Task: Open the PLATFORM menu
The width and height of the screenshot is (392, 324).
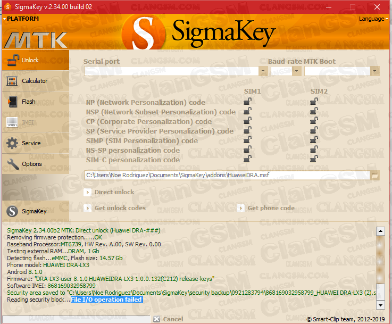Action: click(x=21, y=19)
